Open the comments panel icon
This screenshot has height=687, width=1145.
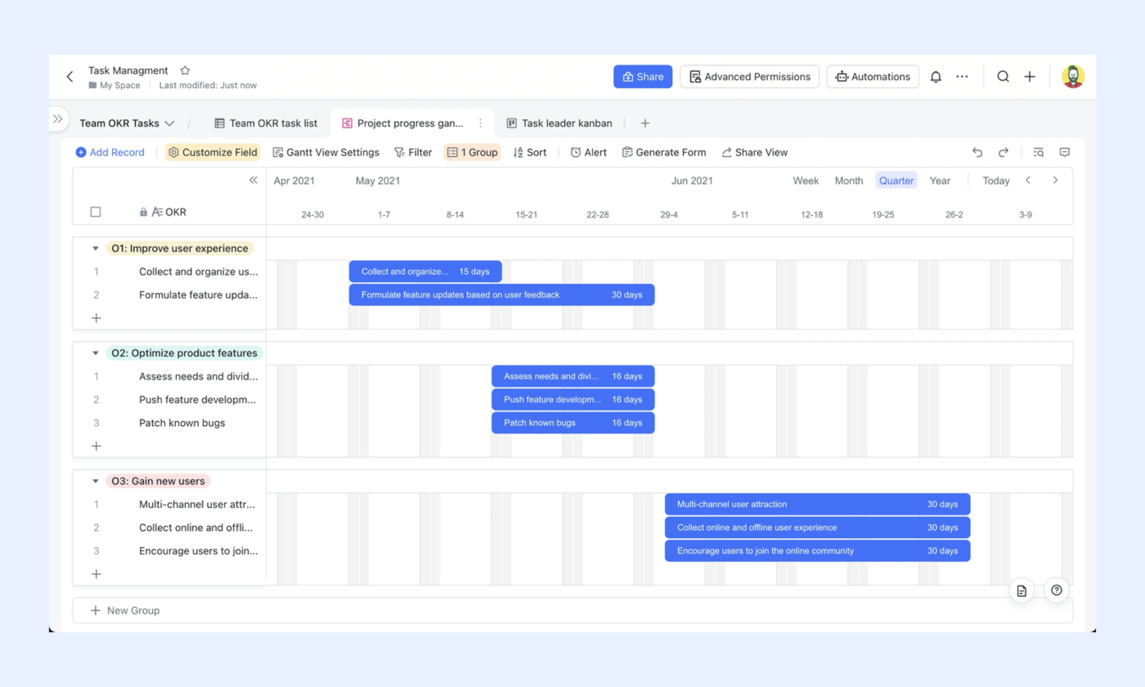1064,152
